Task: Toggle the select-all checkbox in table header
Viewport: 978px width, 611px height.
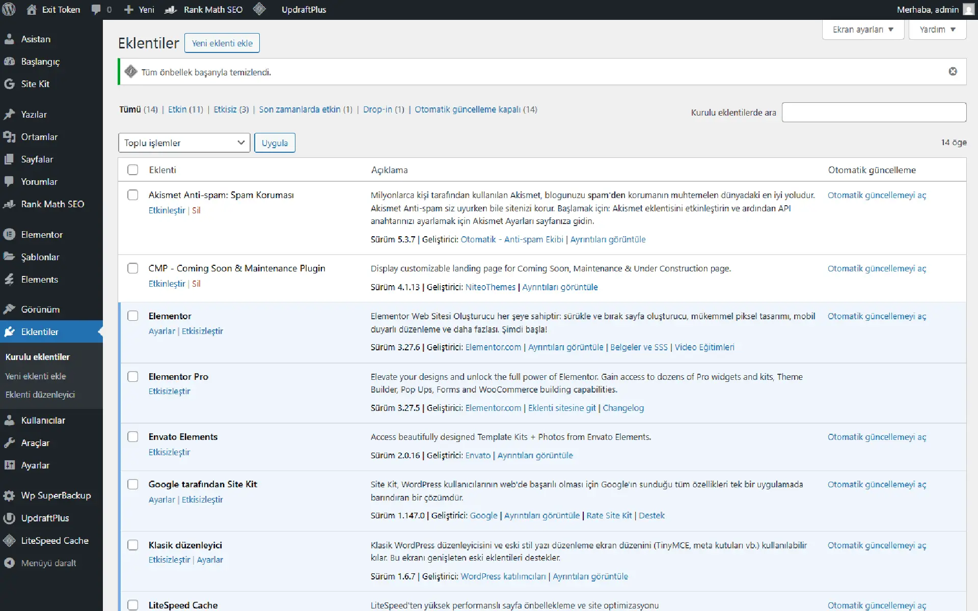Action: point(132,170)
